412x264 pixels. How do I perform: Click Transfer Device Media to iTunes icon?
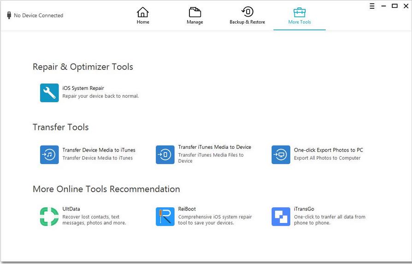click(x=49, y=155)
